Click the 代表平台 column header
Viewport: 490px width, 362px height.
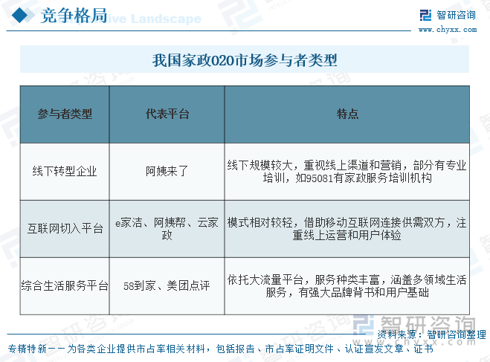pos(167,114)
